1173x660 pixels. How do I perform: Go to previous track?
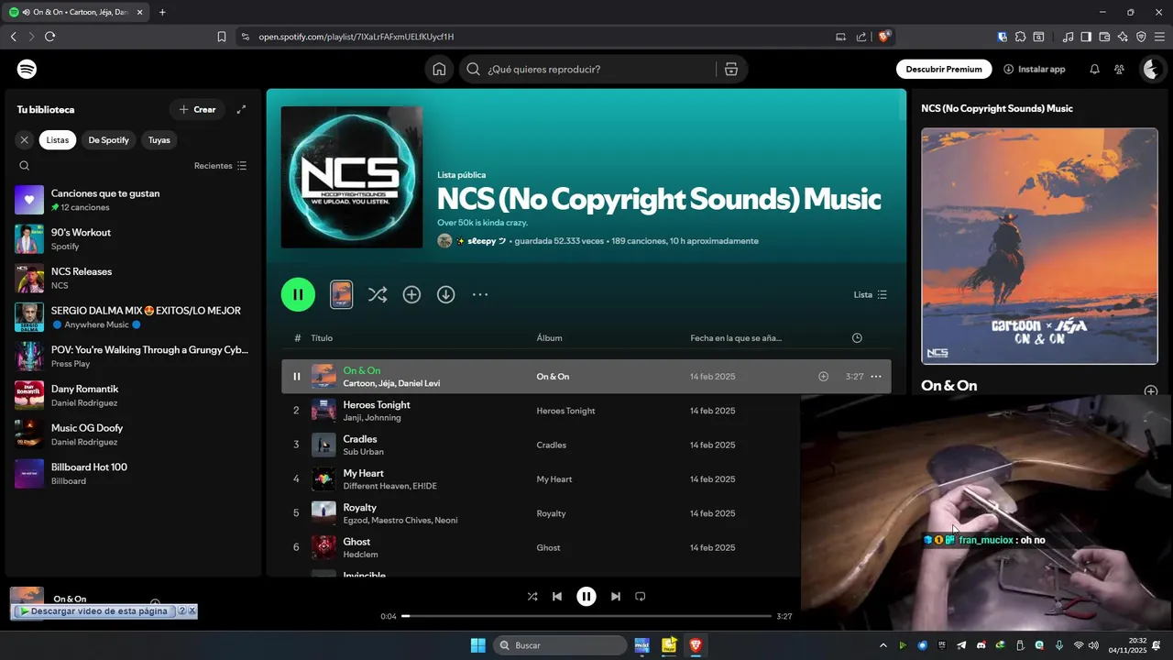click(x=557, y=596)
